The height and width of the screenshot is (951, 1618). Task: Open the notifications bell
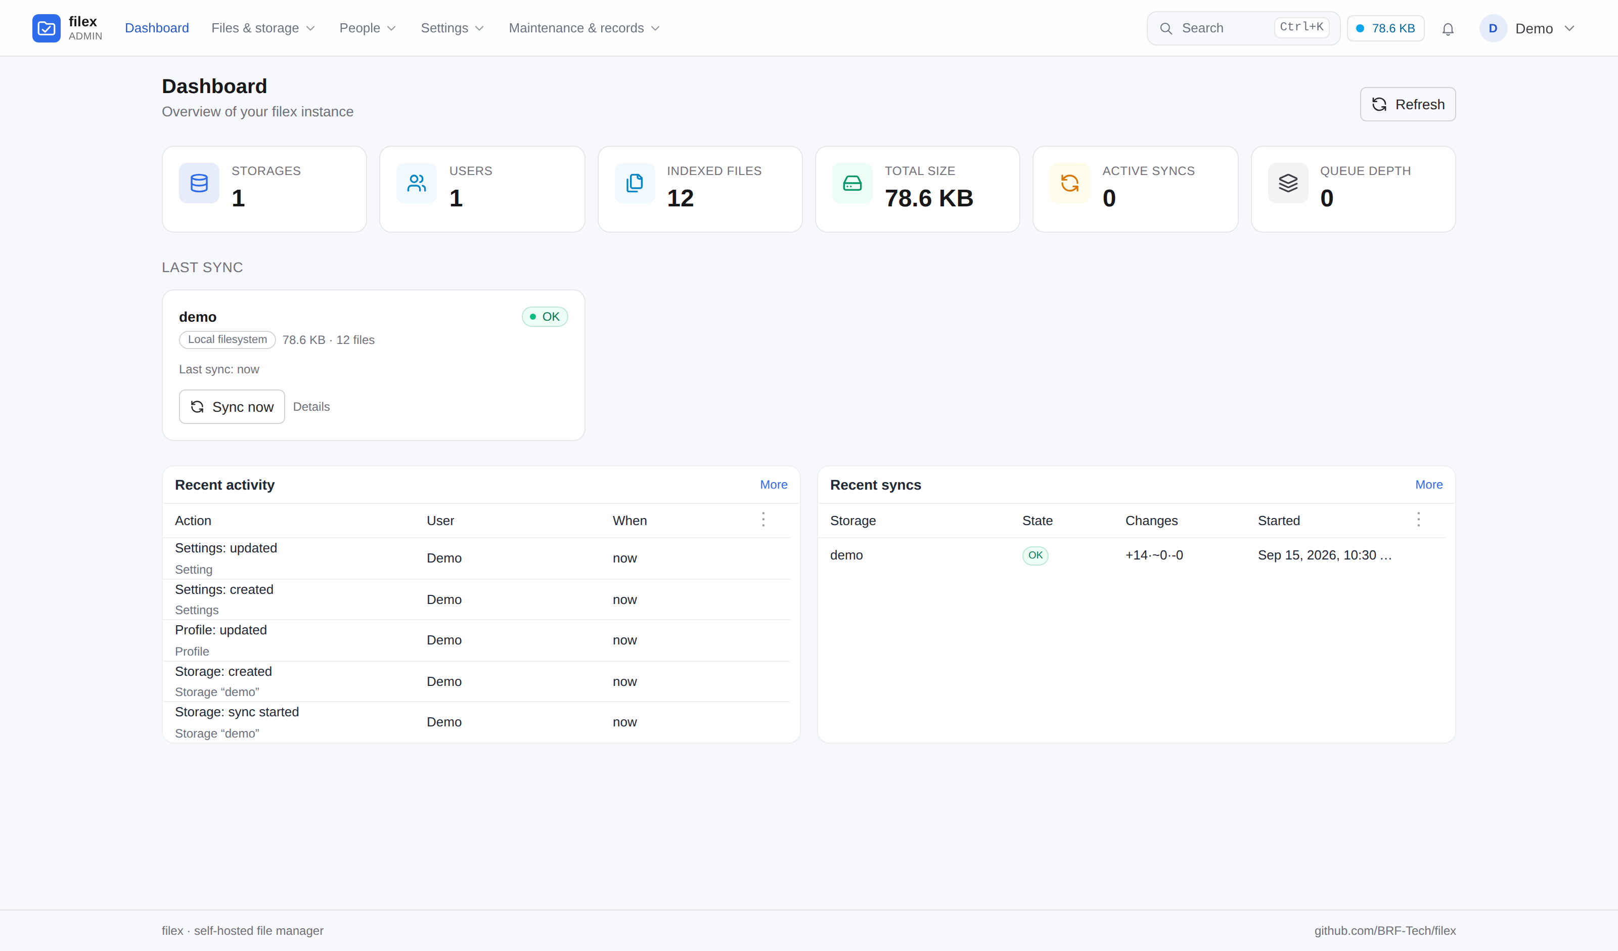(1448, 29)
